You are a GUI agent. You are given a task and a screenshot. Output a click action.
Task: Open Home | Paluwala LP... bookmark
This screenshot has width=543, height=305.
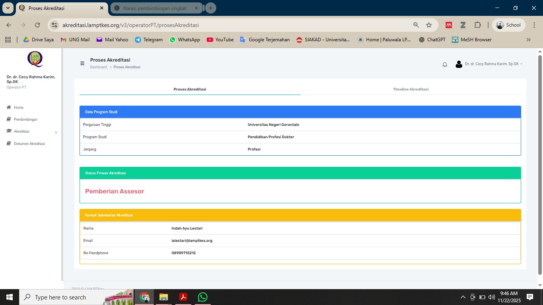(384, 40)
